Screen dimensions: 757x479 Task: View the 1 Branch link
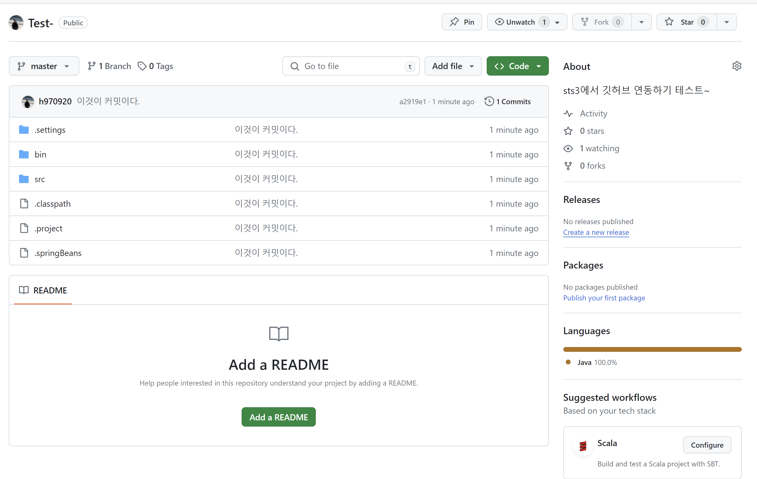(x=109, y=66)
